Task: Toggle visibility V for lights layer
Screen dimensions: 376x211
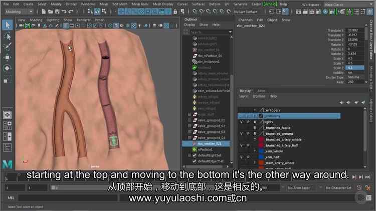Action: 241,122
